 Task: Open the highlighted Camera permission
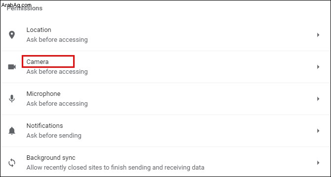pyautogui.click(x=38, y=62)
